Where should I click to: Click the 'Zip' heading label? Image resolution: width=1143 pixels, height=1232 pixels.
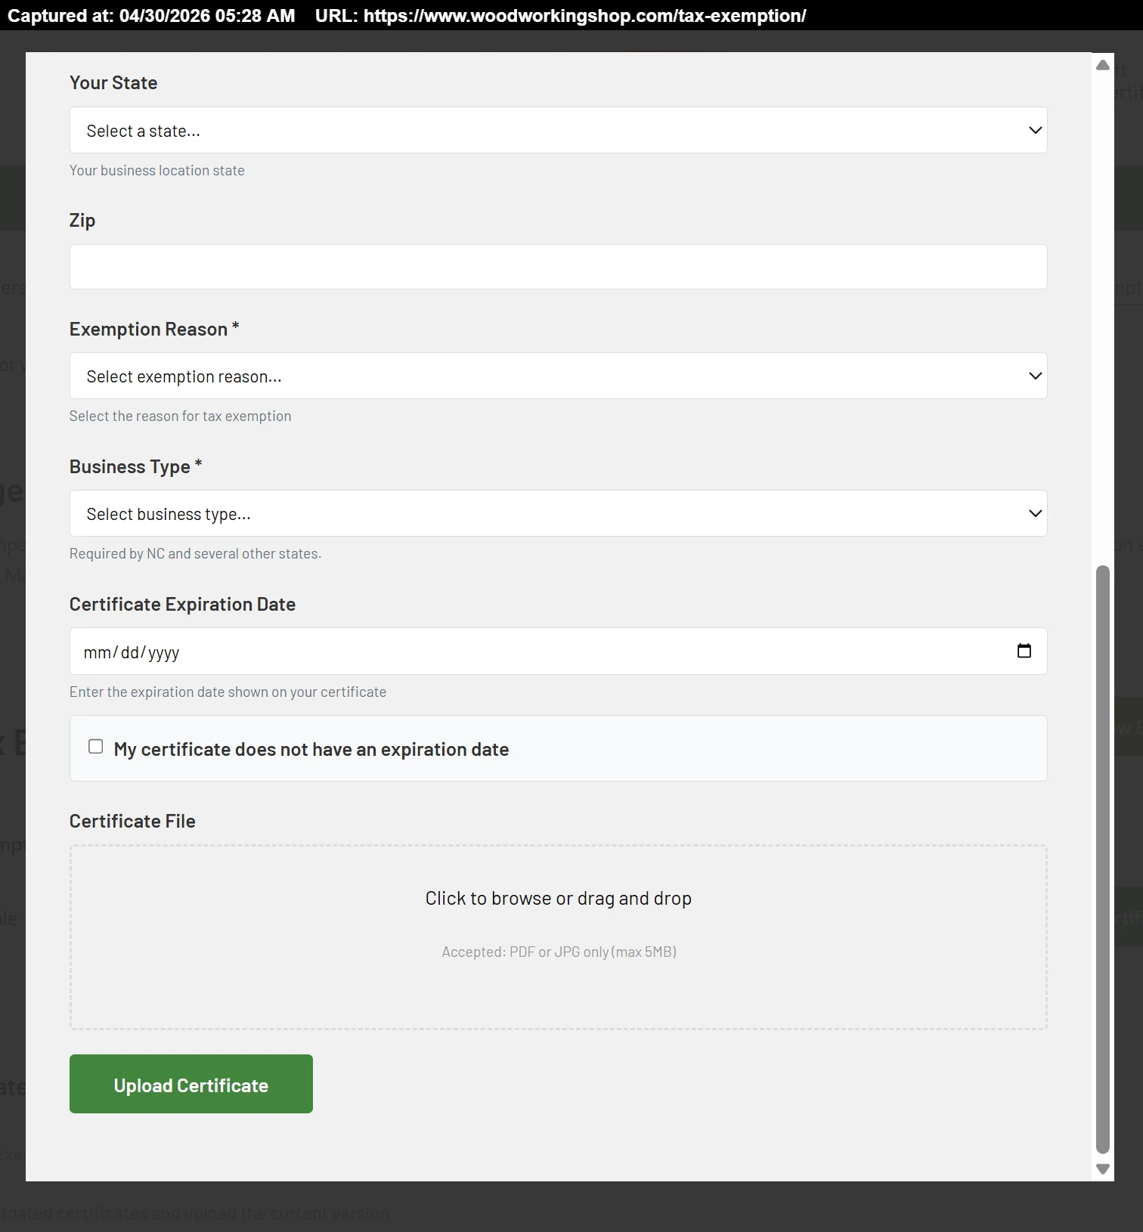point(82,220)
